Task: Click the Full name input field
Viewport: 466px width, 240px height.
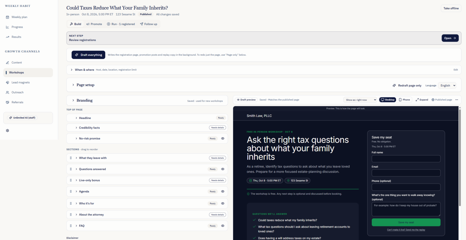Action: click(x=406, y=159)
